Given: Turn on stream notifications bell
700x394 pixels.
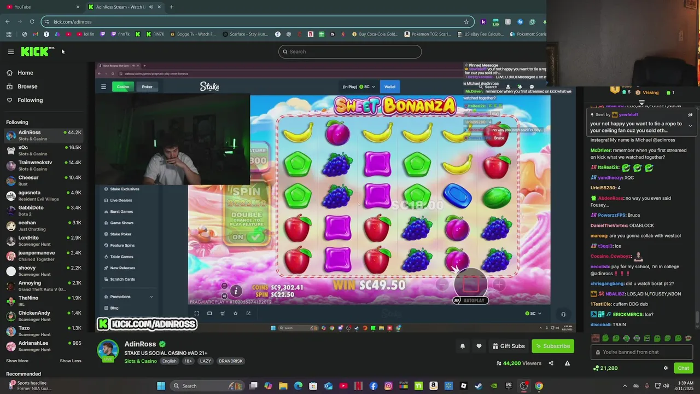Looking at the screenshot, I should click(463, 346).
